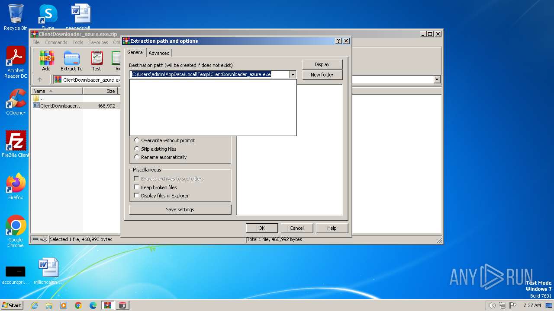Select the Skype desktop shortcut
554x311 pixels.
48,17
